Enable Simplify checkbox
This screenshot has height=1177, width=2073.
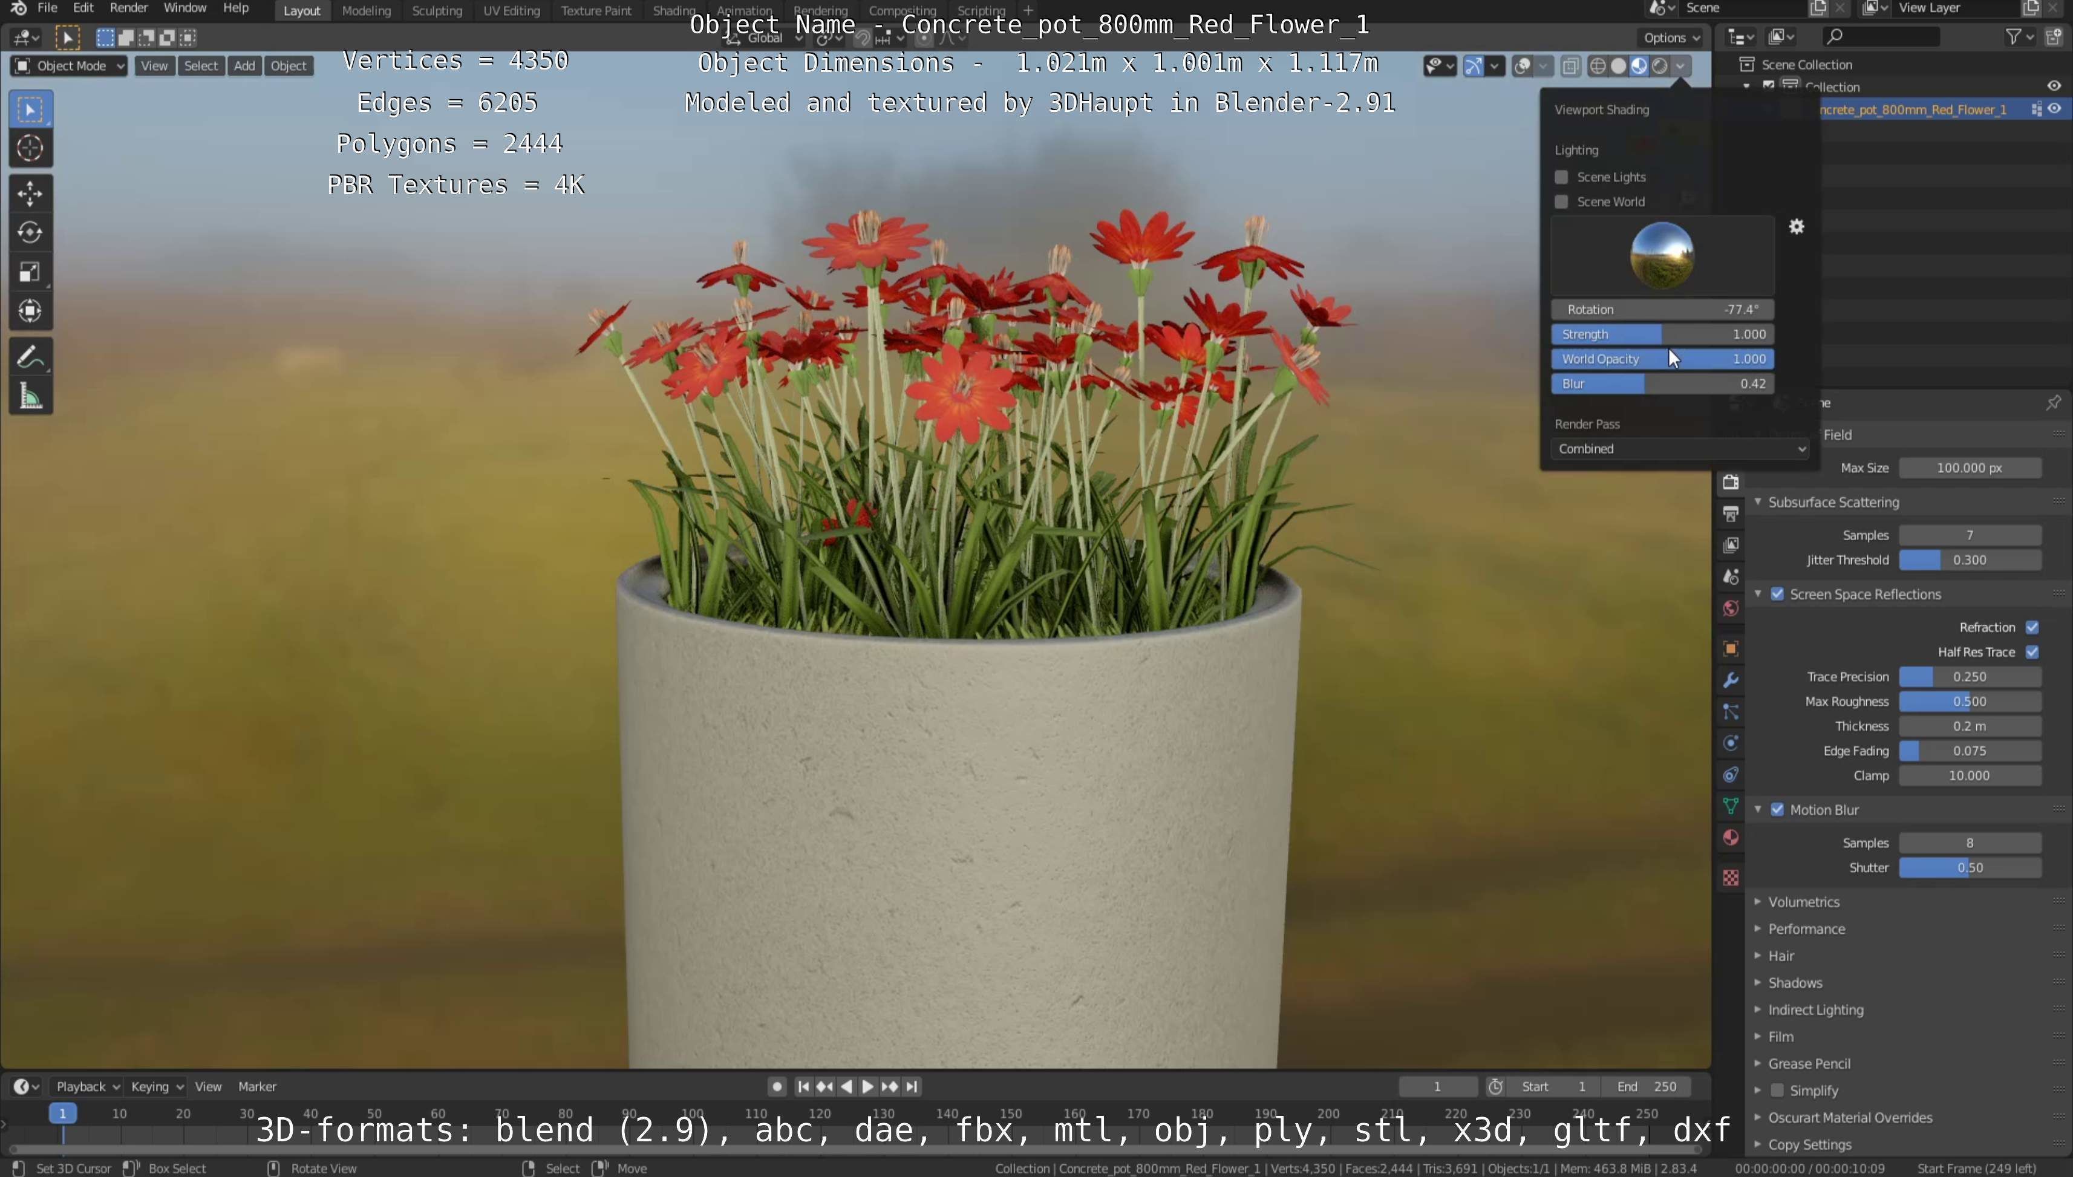(1777, 1091)
